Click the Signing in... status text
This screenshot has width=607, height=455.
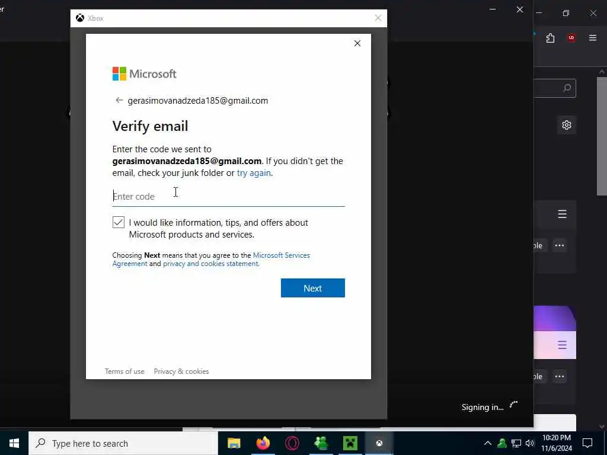pyautogui.click(x=483, y=407)
